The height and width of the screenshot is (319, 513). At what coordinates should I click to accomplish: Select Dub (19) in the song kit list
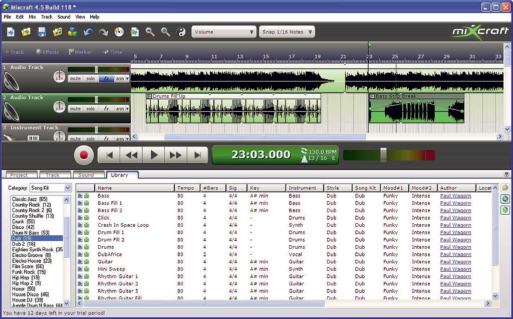37,238
